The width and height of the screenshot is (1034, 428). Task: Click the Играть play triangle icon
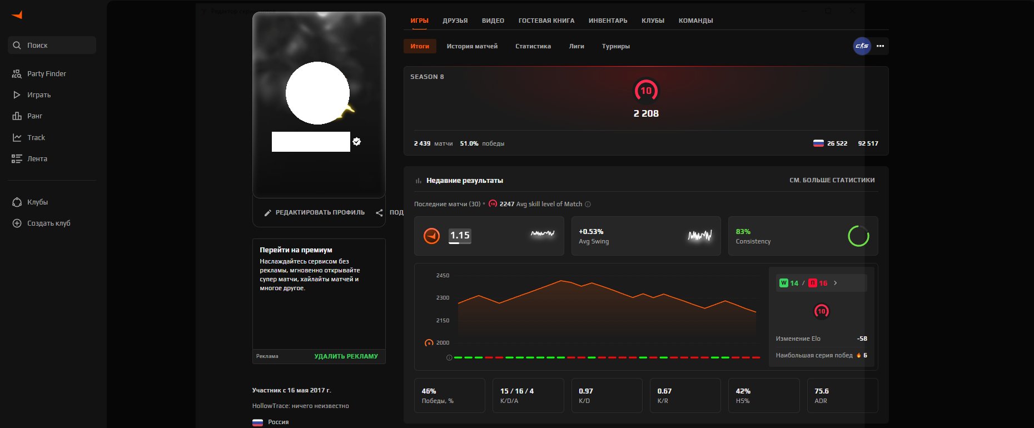pos(17,95)
